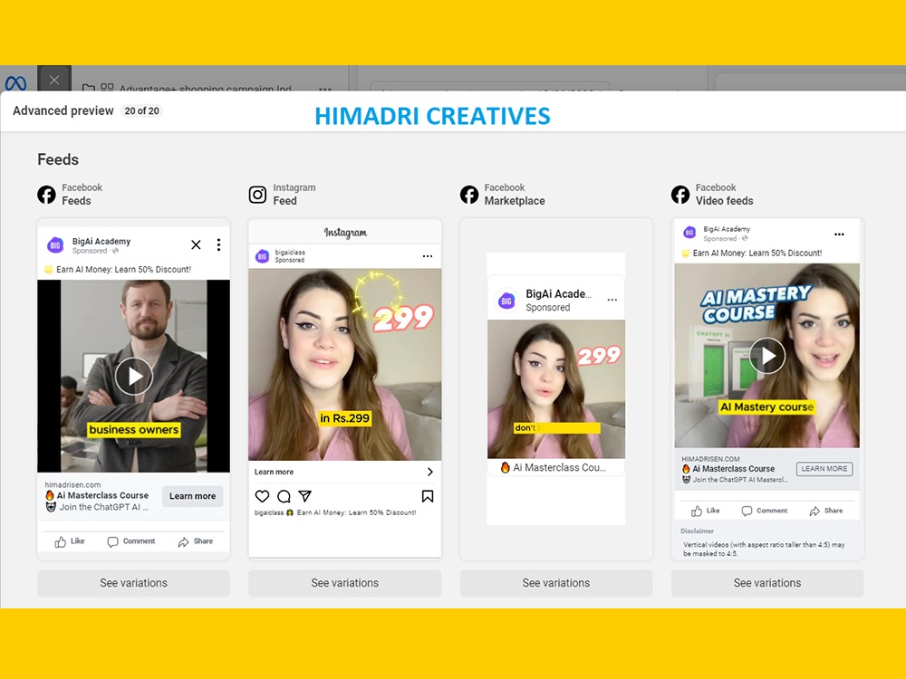
Task: Click Facebook logo beside Feeds heading
Action: [47, 195]
